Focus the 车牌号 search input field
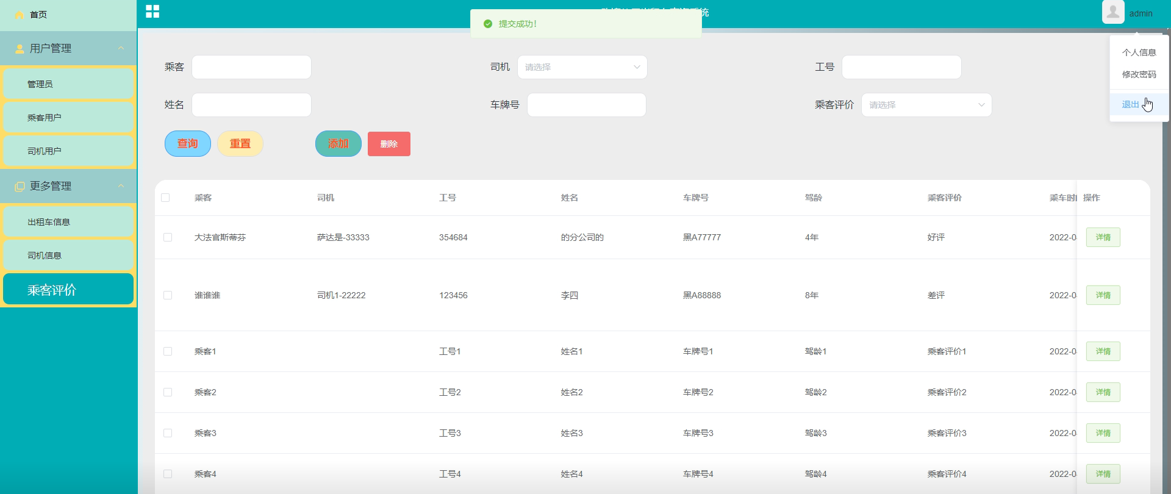 tap(587, 105)
